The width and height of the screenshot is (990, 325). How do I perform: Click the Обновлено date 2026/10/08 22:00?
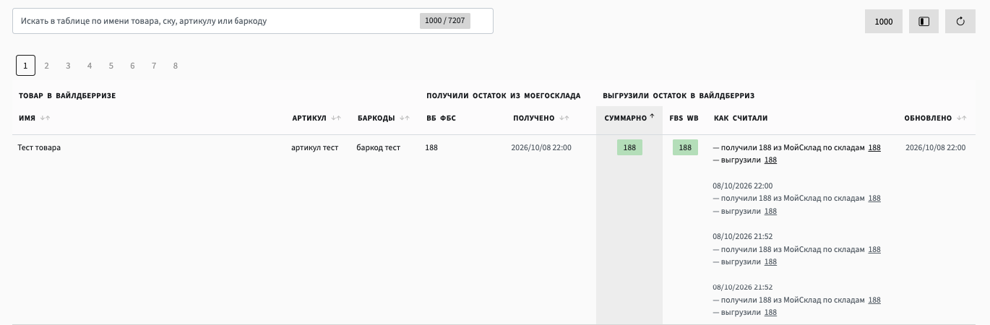pyautogui.click(x=935, y=147)
